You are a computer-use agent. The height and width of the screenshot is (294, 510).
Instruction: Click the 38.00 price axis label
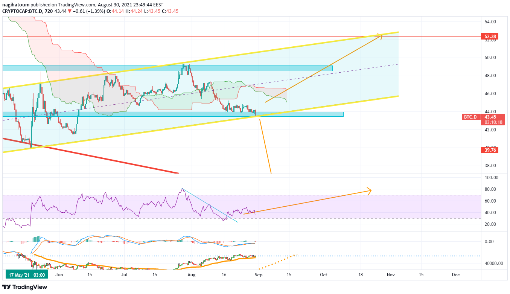[x=490, y=166]
